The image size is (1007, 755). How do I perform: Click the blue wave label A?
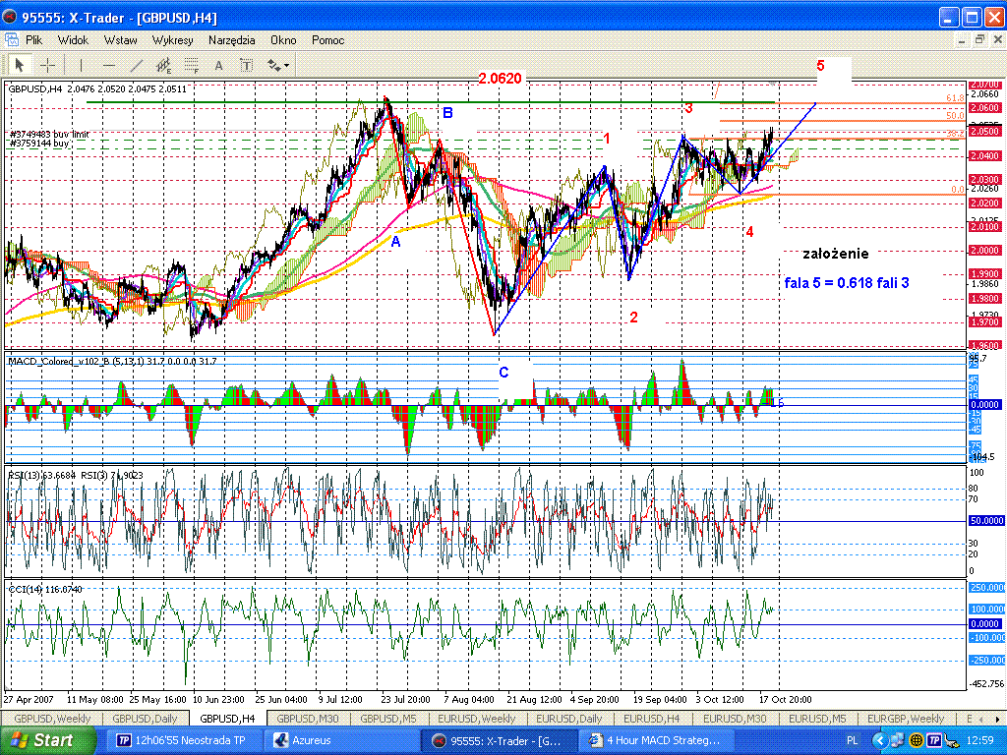point(395,242)
